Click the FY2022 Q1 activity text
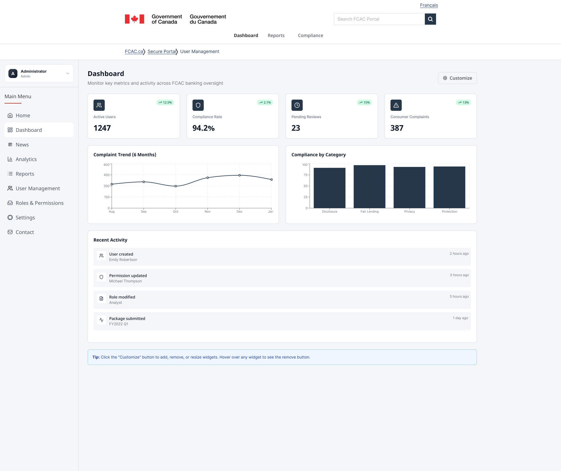Image resolution: width=561 pixels, height=471 pixels. point(119,324)
